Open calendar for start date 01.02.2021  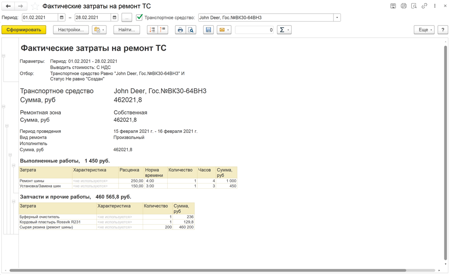pyautogui.click(x=62, y=18)
